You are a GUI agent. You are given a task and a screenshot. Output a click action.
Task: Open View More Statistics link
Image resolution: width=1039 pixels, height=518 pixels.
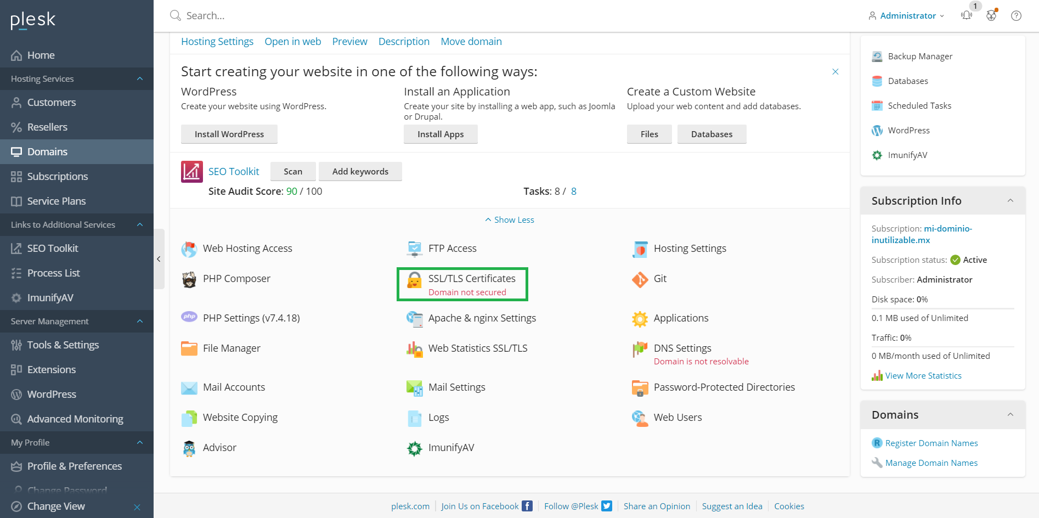923,376
